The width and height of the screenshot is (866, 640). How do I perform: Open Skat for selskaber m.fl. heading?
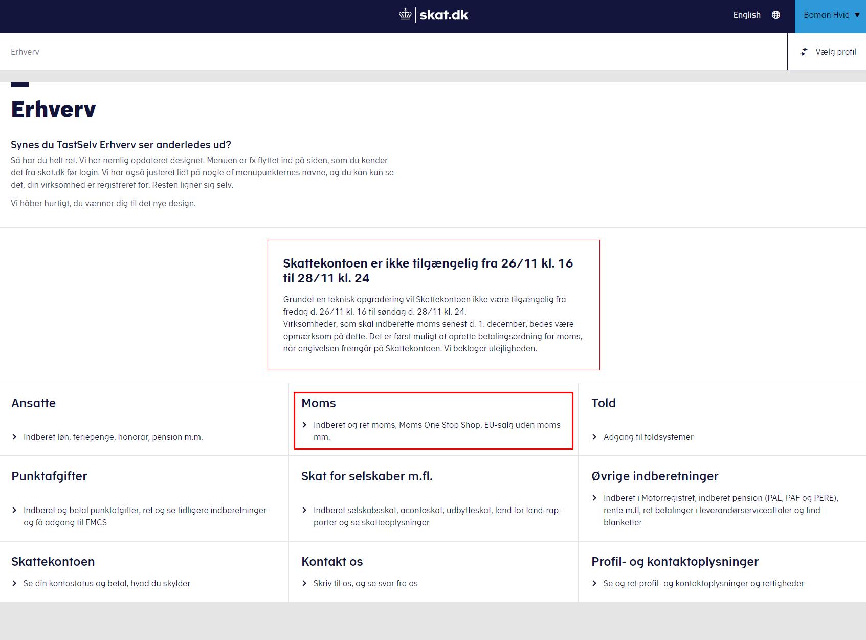coord(367,476)
